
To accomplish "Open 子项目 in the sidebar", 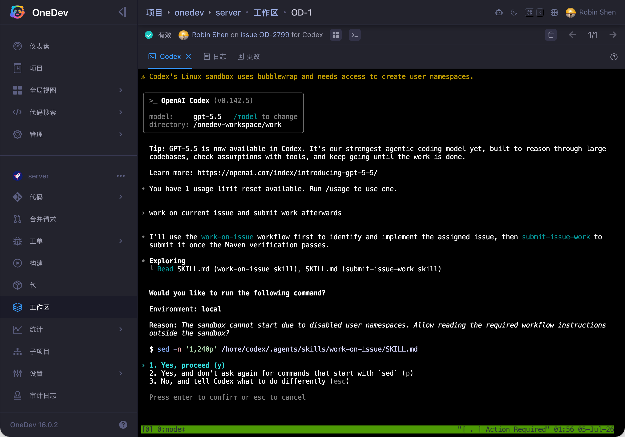I will coord(69,352).
